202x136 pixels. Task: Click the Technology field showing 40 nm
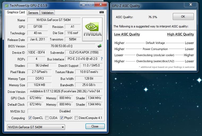[x=38, y=33]
